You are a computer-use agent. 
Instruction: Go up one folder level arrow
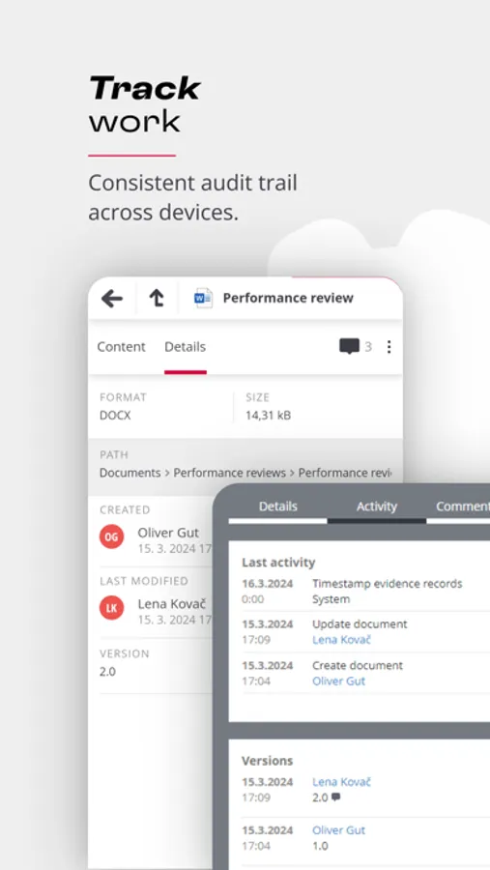(157, 299)
